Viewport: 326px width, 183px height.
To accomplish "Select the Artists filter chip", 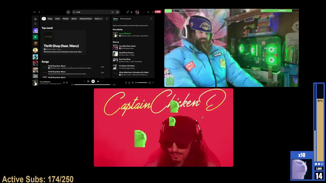I will point(58,19).
